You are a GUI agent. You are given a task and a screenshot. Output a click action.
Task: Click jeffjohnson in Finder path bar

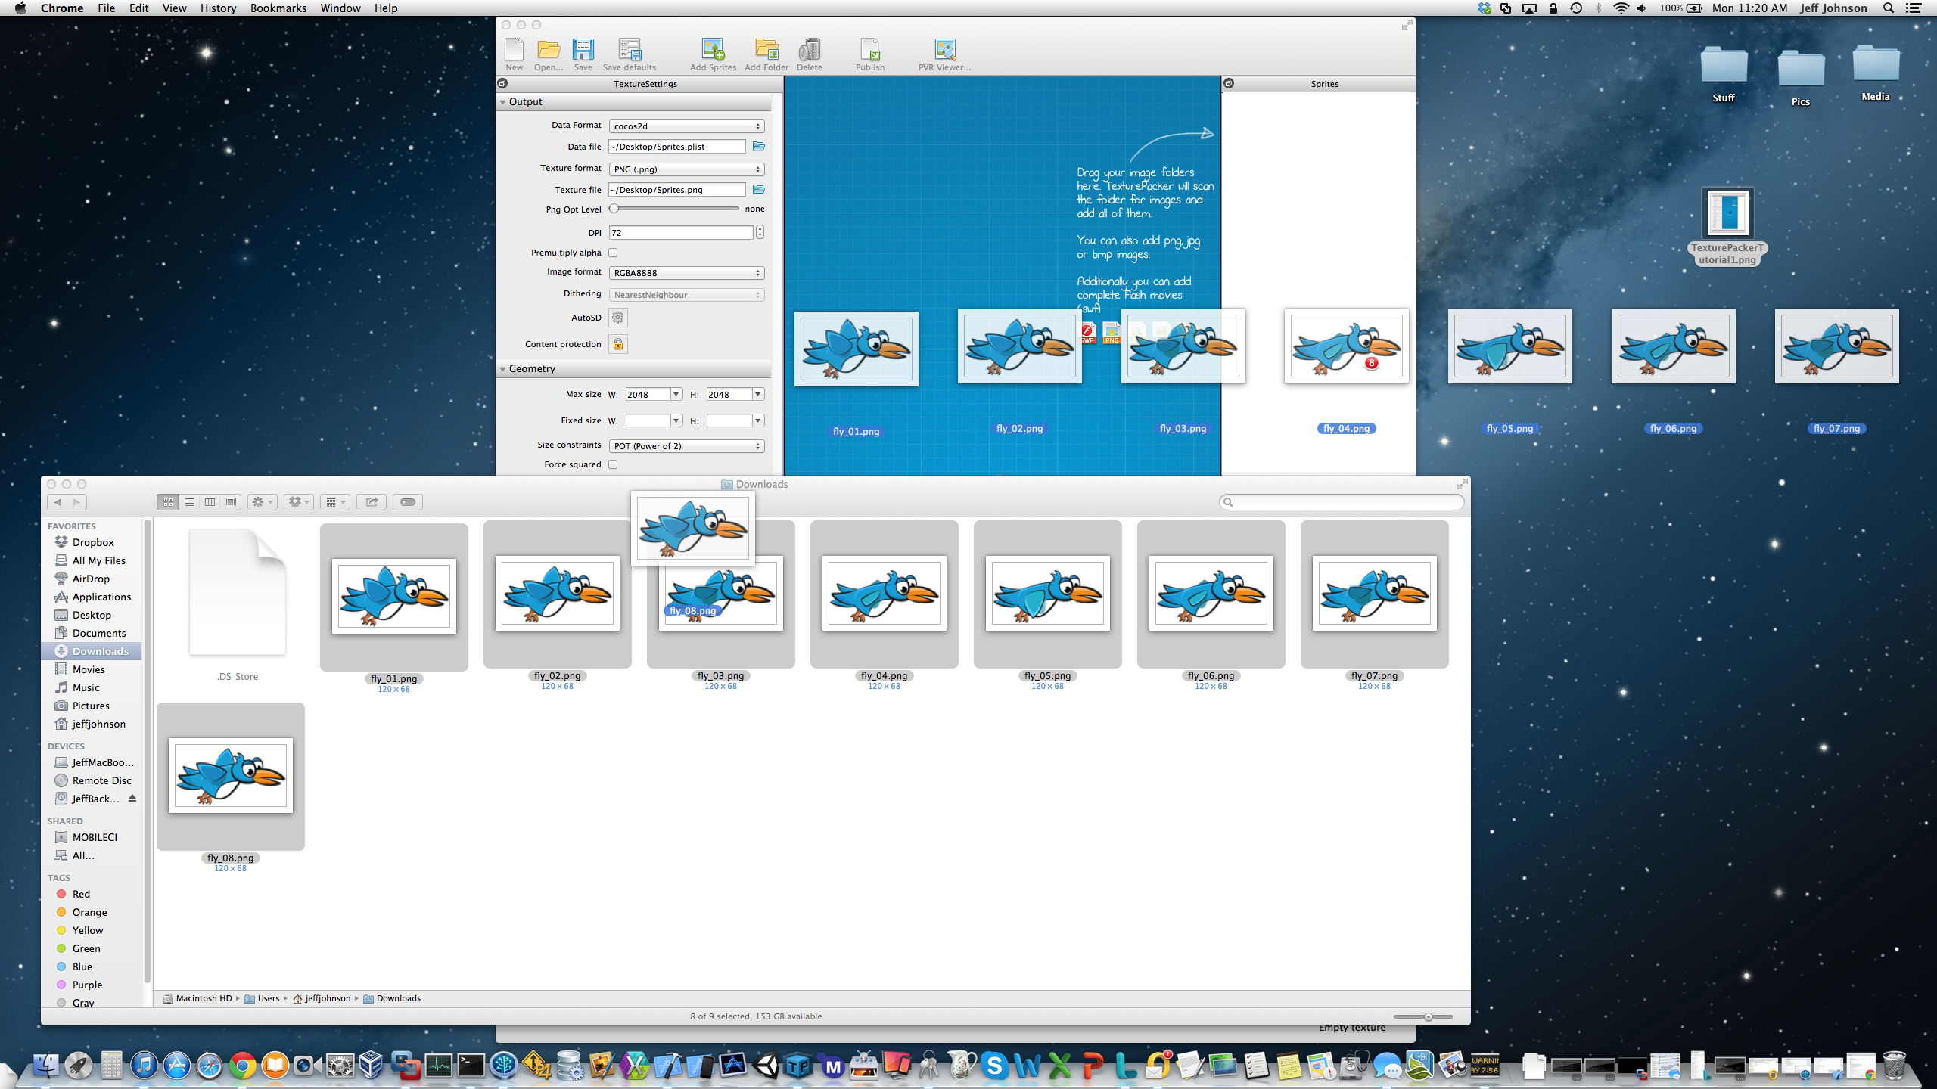point(322,998)
